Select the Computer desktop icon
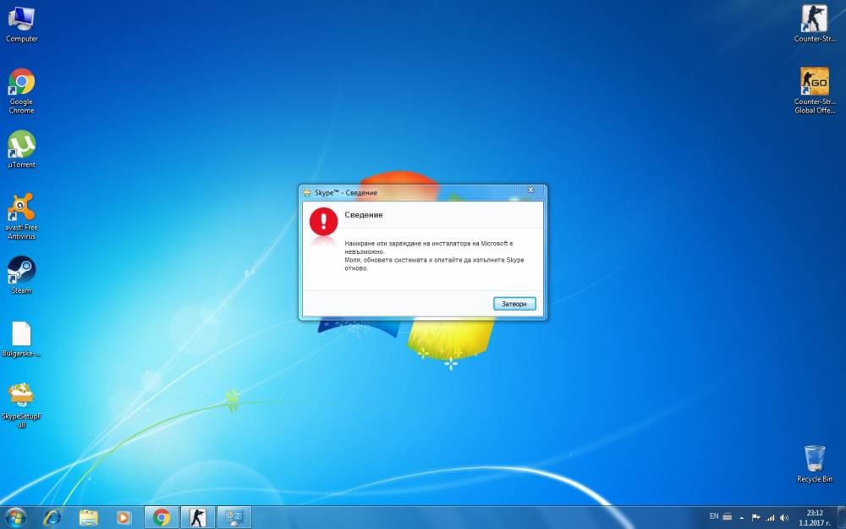This screenshot has height=529, width=846. [x=22, y=25]
